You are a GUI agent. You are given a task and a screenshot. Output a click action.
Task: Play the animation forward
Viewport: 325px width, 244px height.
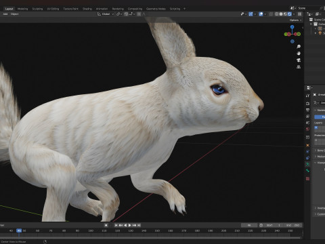pyautogui.click(x=130, y=225)
